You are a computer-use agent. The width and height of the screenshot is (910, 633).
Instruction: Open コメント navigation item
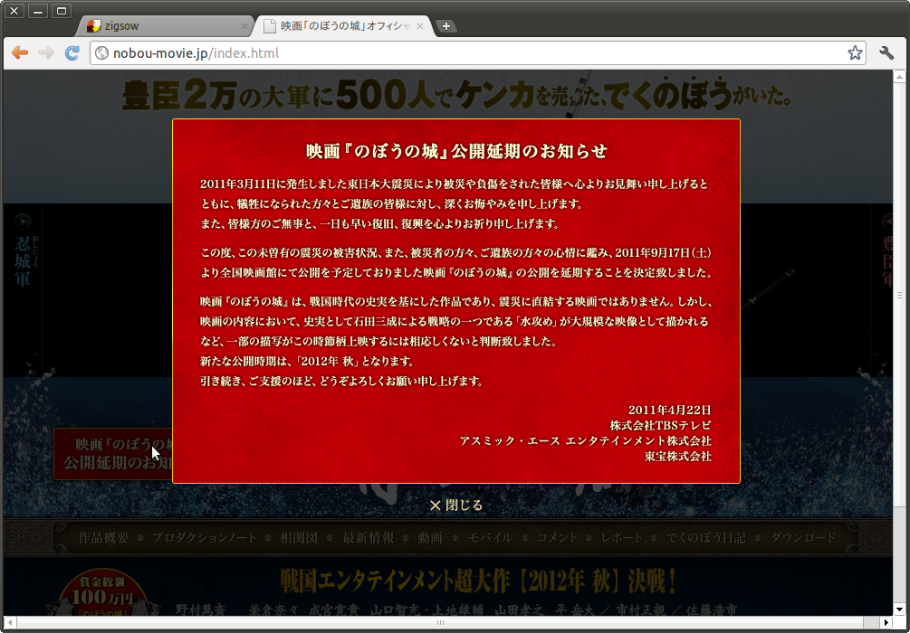(x=557, y=538)
